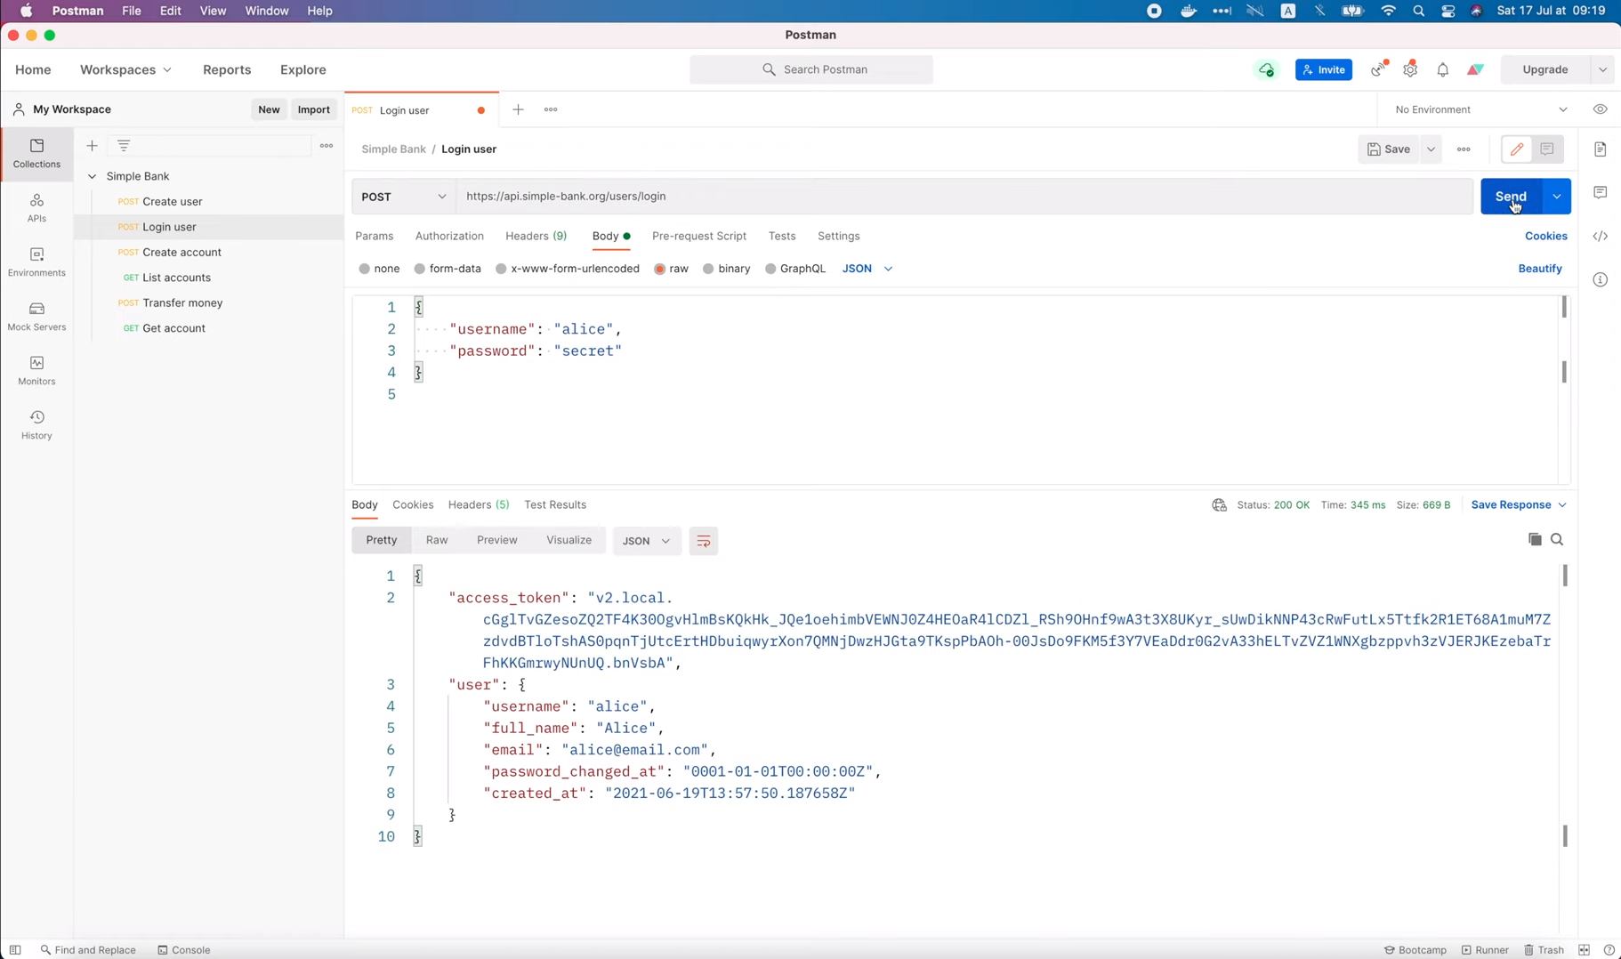The width and height of the screenshot is (1621, 959).
Task: Click the environment quick look eye icon
Action: pyautogui.click(x=1601, y=109)
